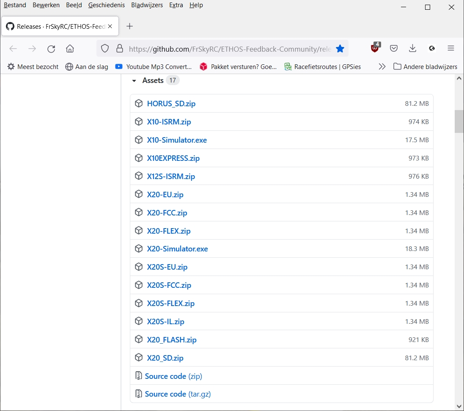Screen dimensions: 464x411
Task: Open the Bewerken menu
Action: point(46,5)
